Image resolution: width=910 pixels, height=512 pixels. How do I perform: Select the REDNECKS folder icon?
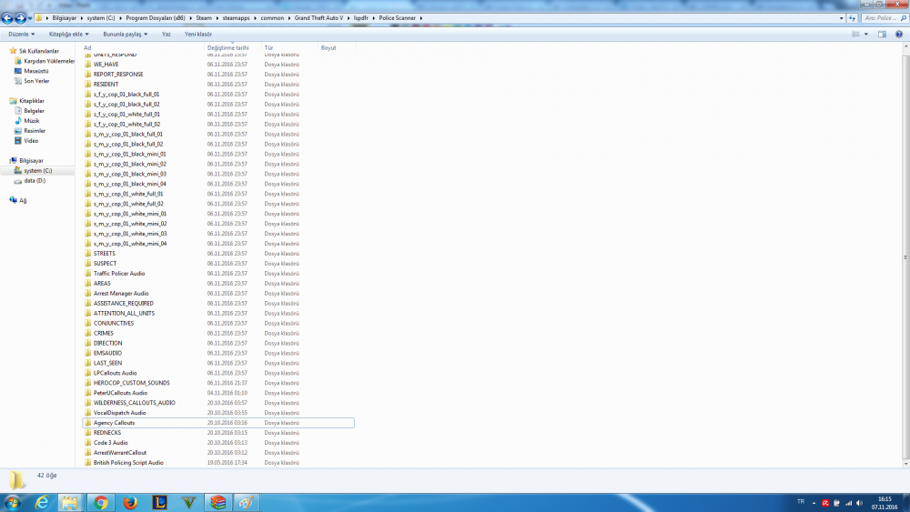click(x=88, y=433)
